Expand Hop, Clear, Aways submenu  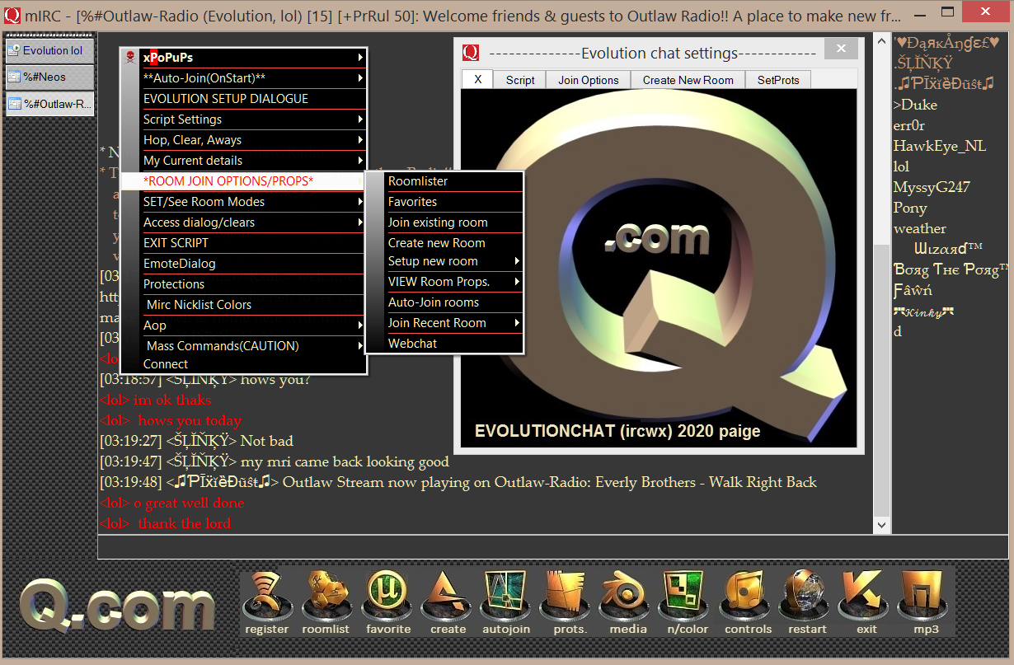pos(360,140)
